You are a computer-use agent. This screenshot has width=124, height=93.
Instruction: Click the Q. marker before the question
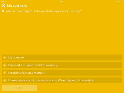tap(3, 11)
